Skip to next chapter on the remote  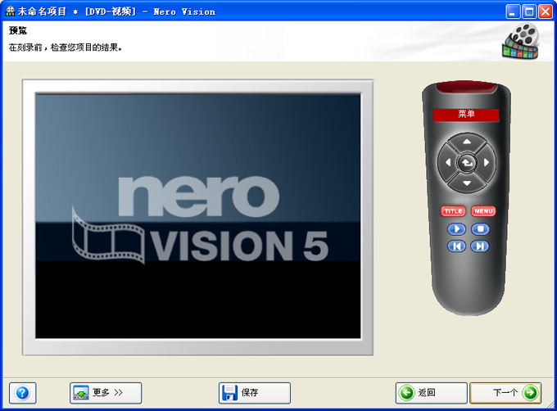479,246
